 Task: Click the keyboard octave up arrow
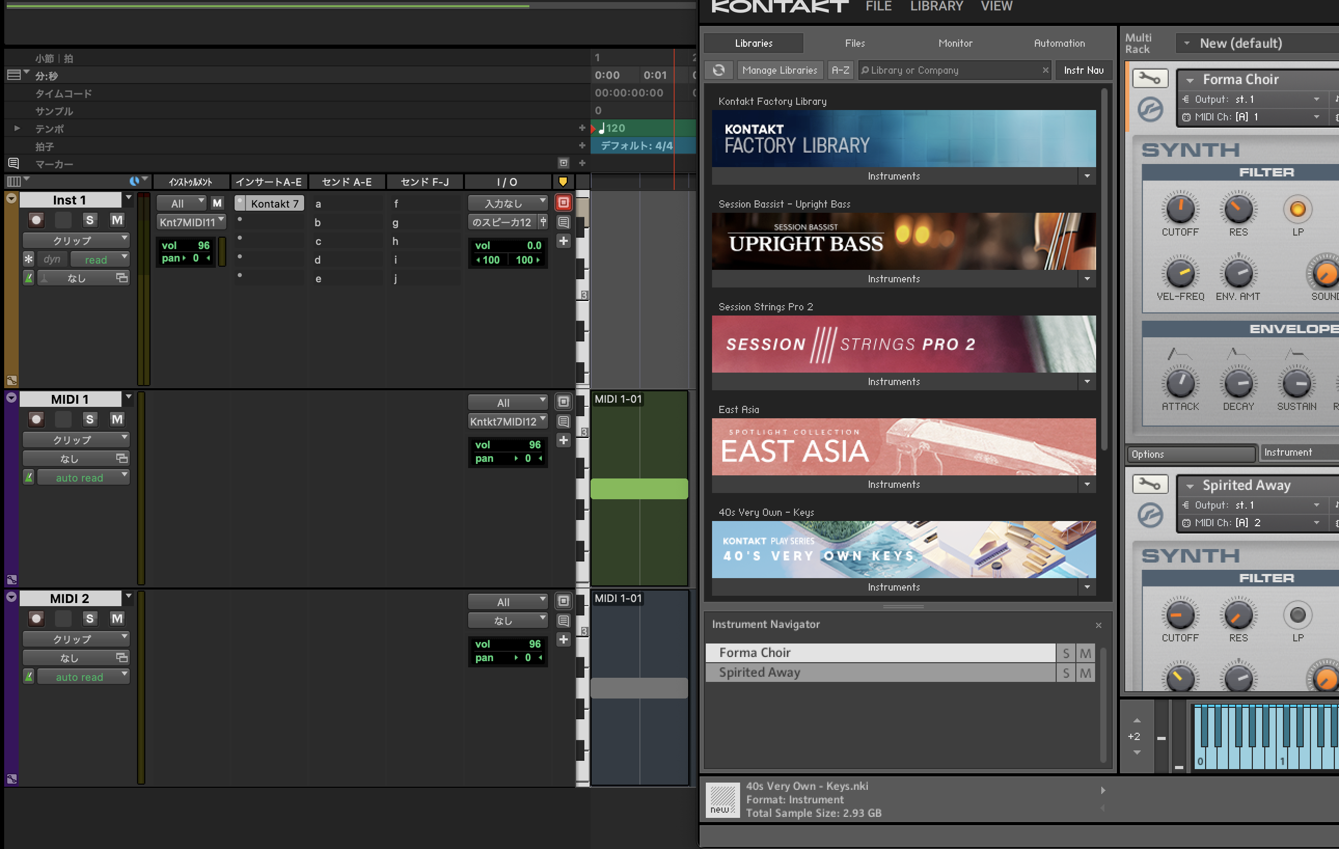(1137, 720)
